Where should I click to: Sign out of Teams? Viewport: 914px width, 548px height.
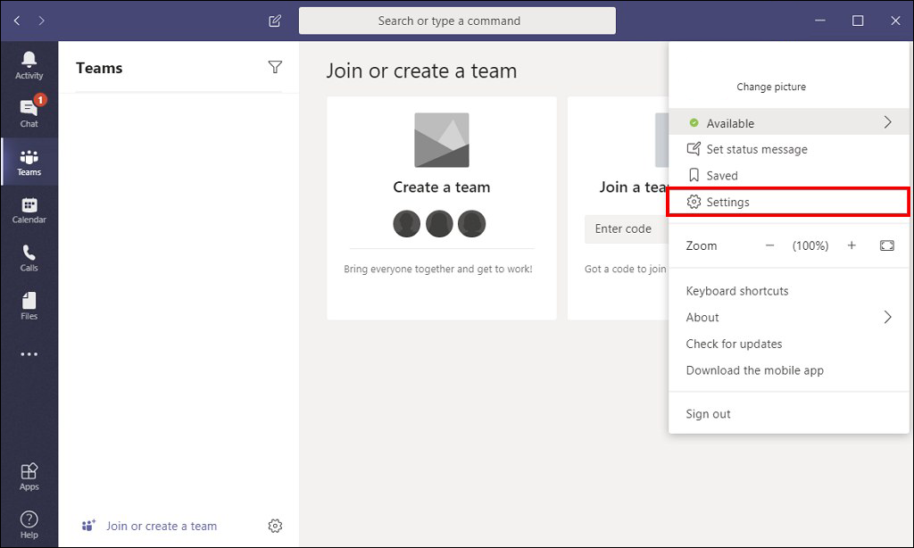708,414
